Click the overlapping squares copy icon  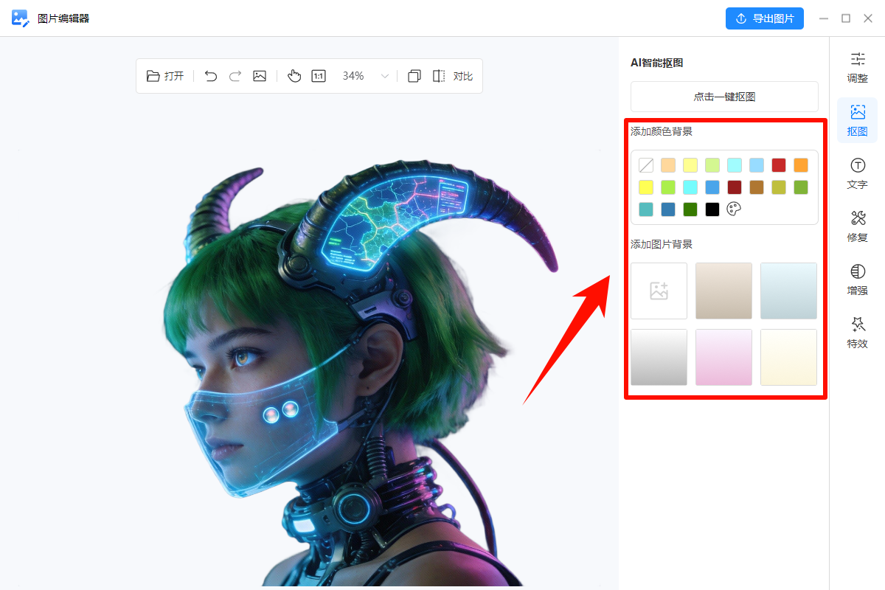point(414,76)
